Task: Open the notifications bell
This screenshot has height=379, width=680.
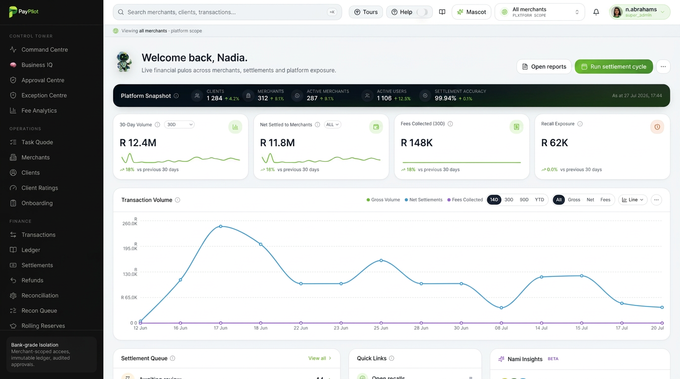Action: click(596, 12)
